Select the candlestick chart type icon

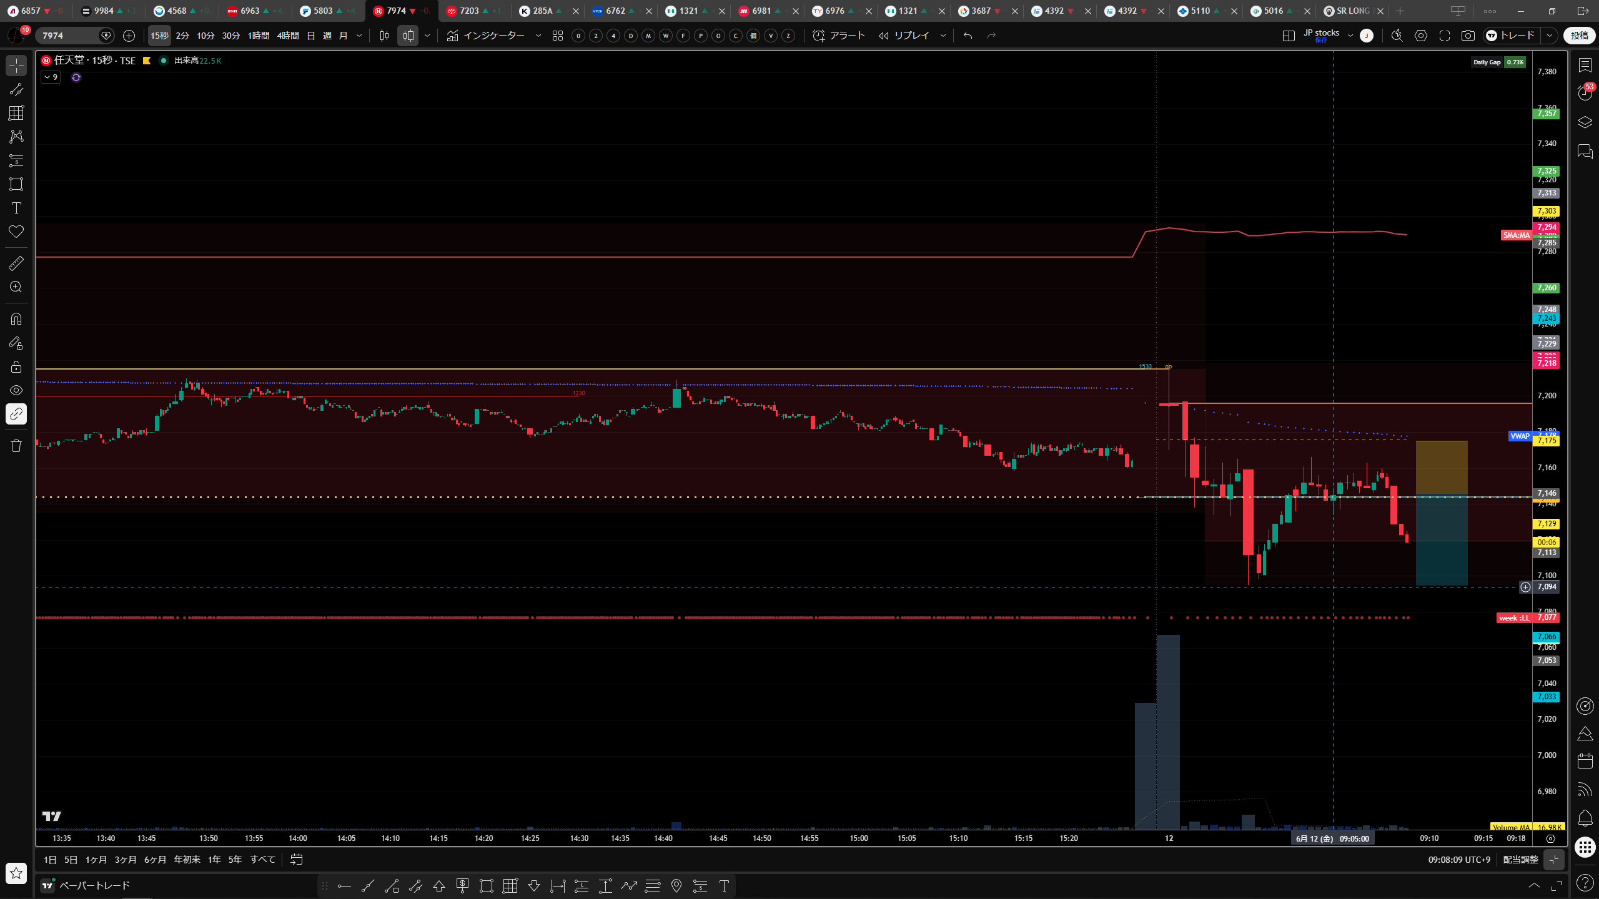tap(384, 36)
